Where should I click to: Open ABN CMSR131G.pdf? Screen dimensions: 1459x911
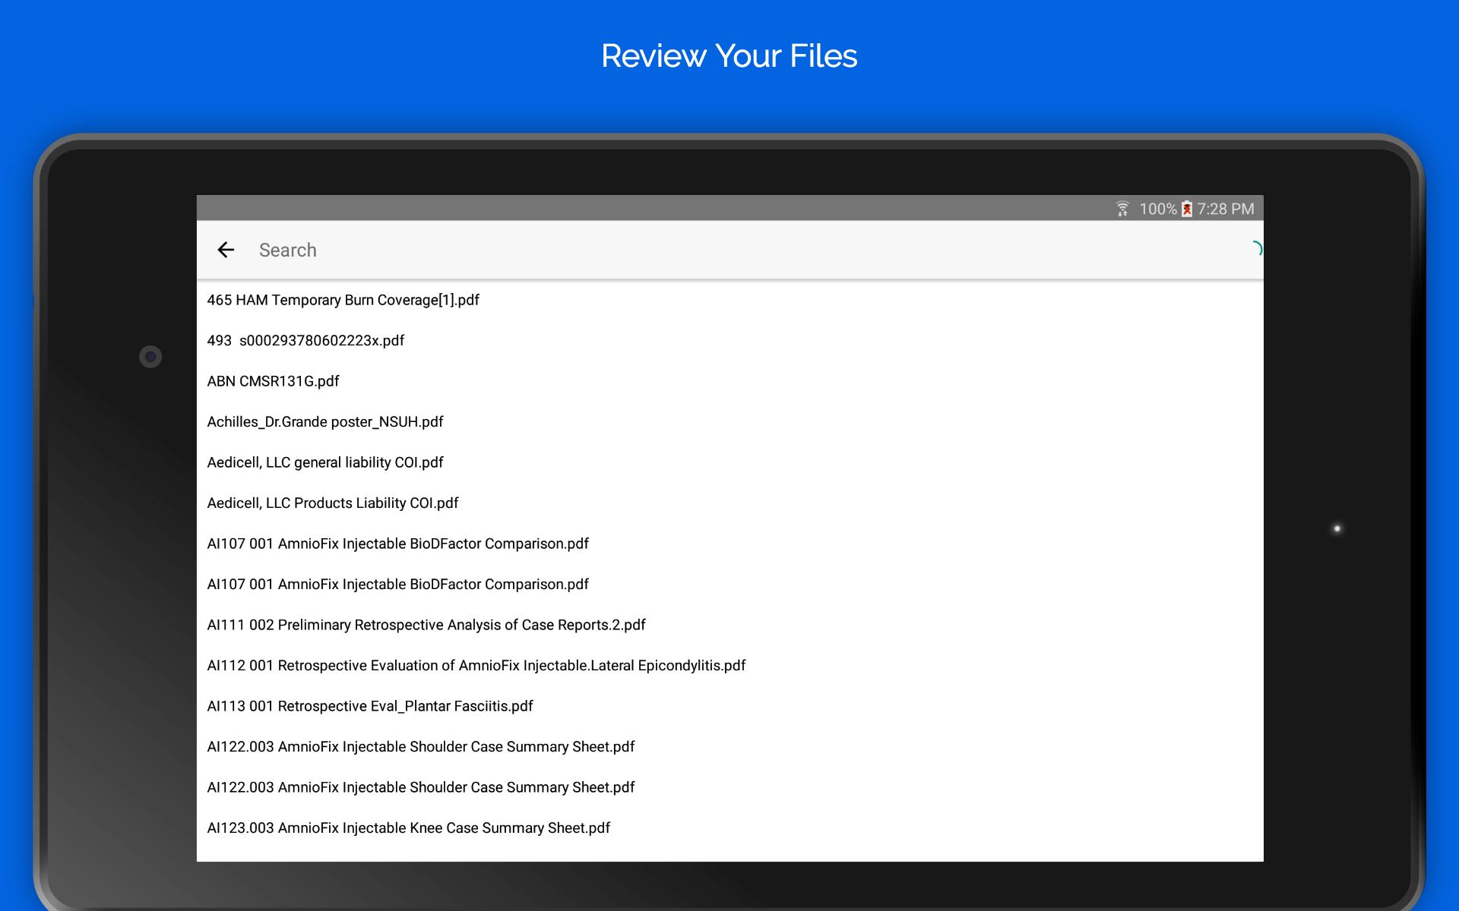729,381
